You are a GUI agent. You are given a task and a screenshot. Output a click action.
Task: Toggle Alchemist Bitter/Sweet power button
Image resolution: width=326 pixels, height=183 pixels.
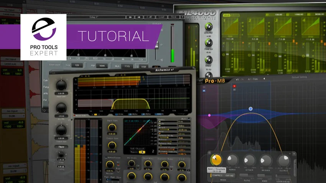click(x=107, y=158)
